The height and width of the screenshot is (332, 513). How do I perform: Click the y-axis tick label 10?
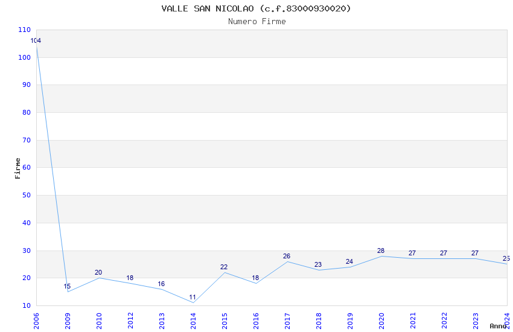(x=27, y=306)
